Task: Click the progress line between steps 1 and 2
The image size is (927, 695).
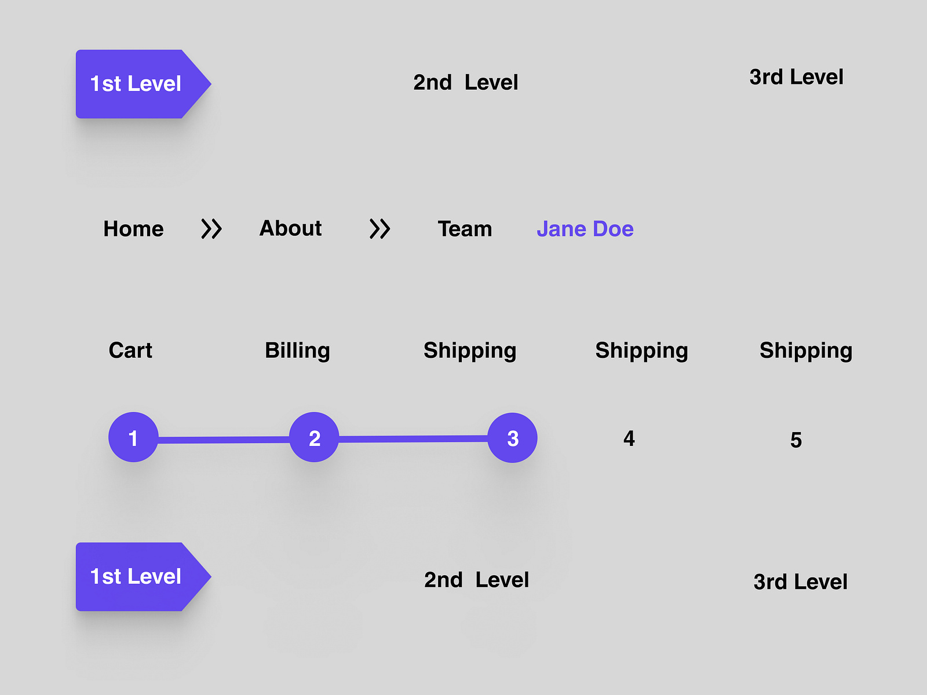Action: (224, 440)
